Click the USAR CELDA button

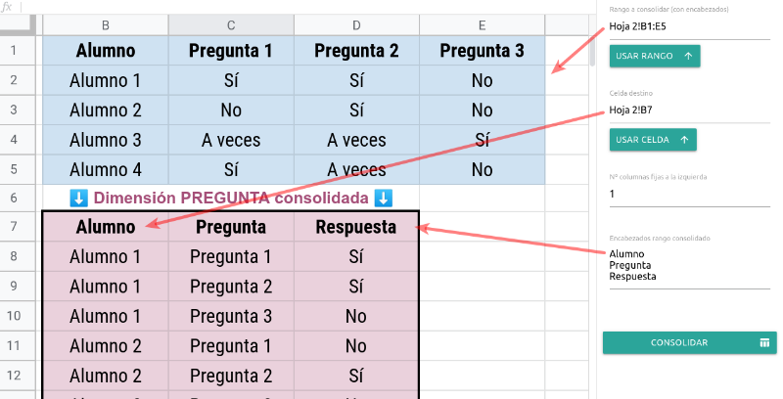[x=653, y=140]
